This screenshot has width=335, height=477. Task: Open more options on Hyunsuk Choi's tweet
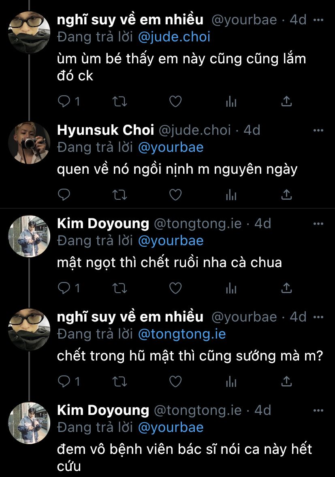click(x=318, y=130)
